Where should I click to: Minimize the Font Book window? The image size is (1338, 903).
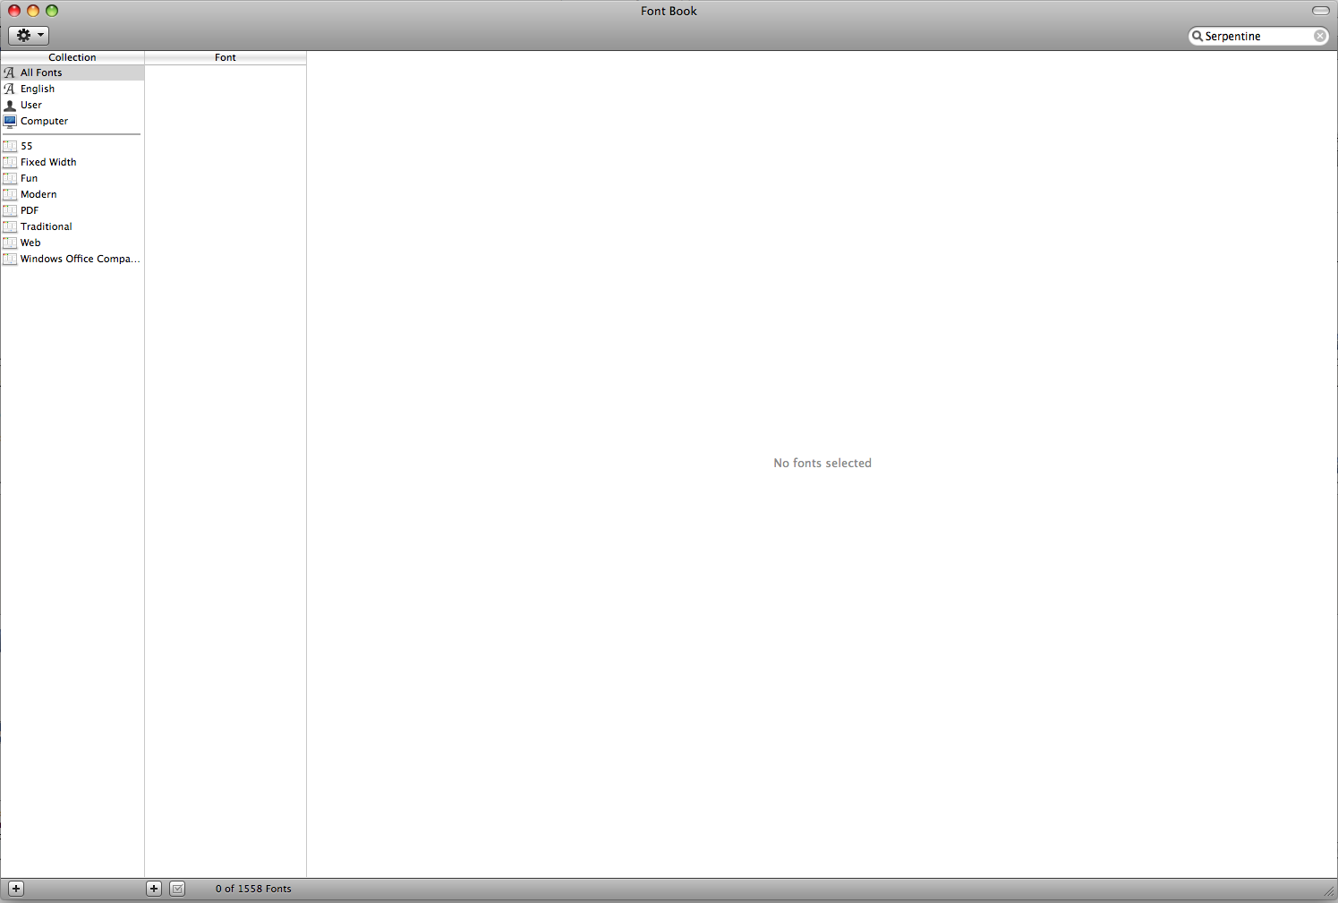(x=33, y=11)
